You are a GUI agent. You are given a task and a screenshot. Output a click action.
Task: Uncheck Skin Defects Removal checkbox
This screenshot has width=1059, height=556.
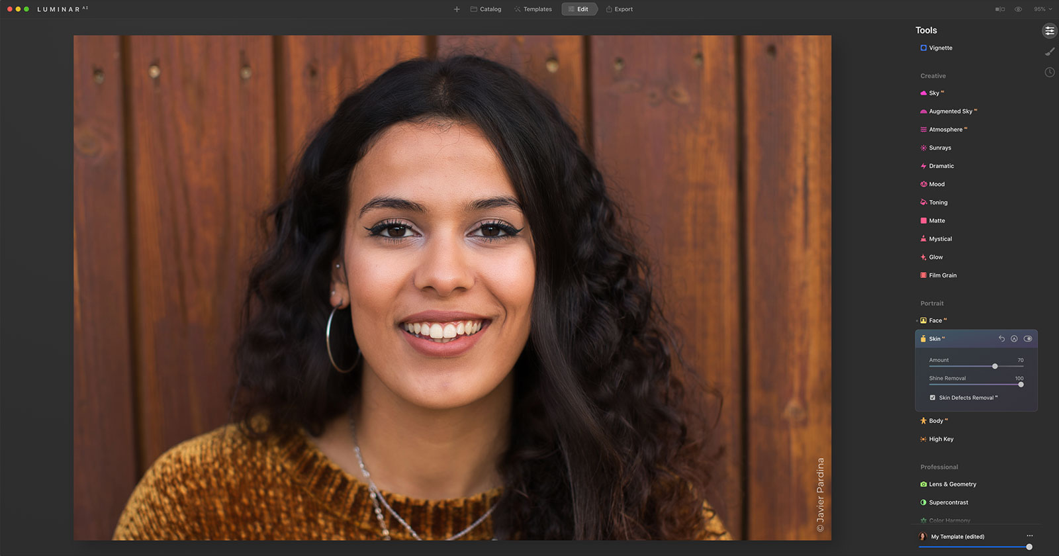click(x=933, y=398)
